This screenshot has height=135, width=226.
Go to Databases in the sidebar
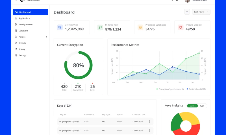[23, 31]
